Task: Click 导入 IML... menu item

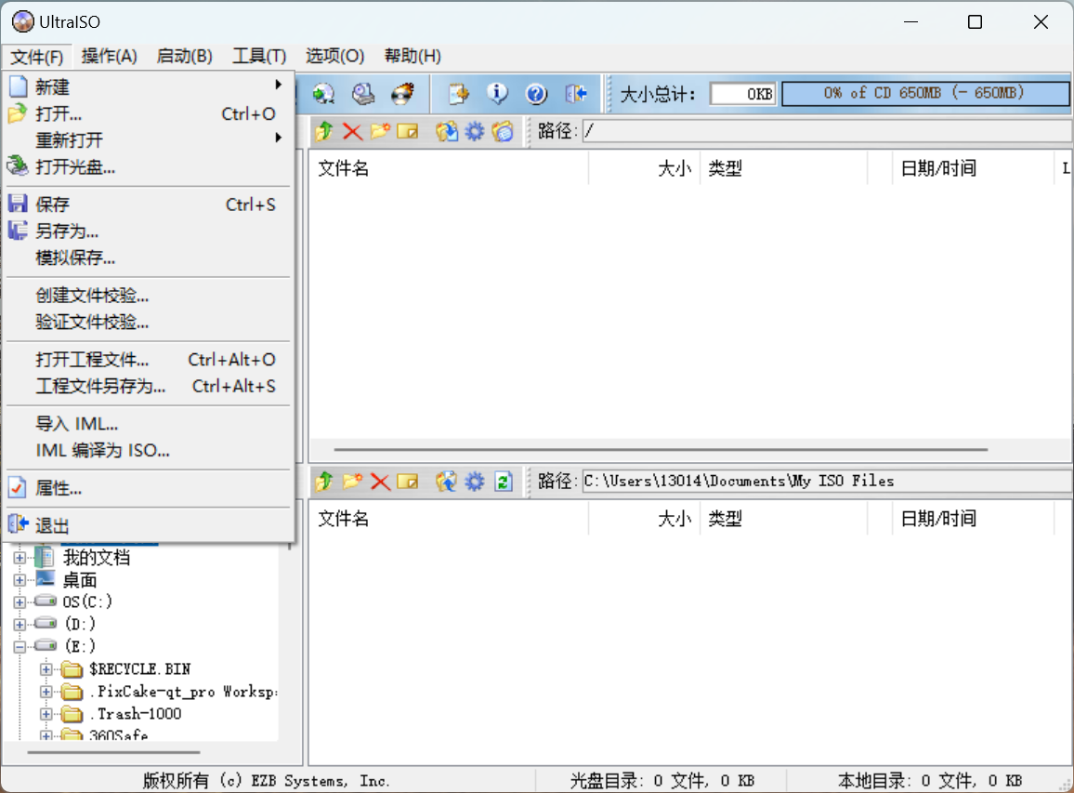Action: pos(148,424)
